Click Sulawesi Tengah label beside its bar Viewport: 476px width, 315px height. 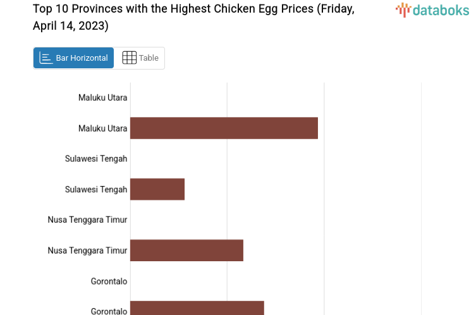96,189
